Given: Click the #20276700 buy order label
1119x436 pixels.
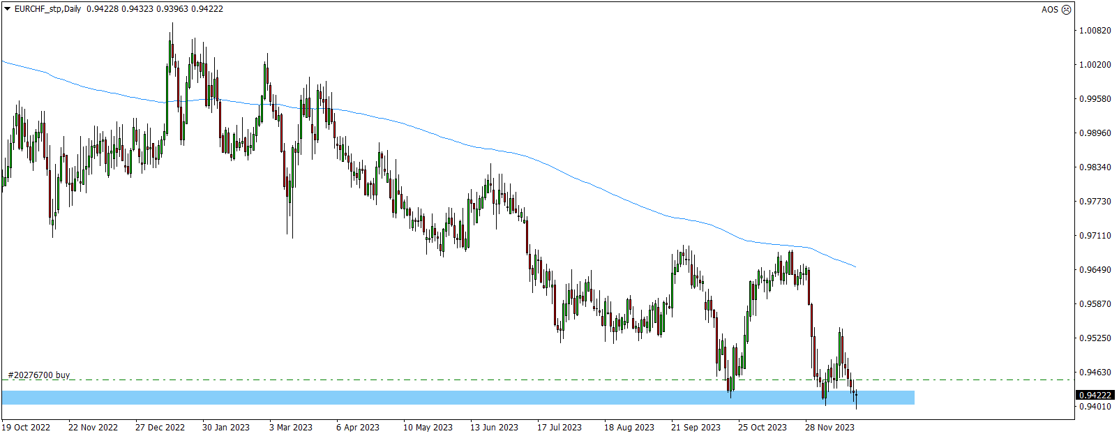Looking at the screenshot, I should (39, 375).
